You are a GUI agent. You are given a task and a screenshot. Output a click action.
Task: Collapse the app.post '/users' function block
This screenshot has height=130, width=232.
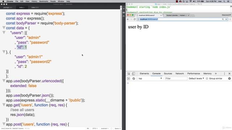(4, 124)
